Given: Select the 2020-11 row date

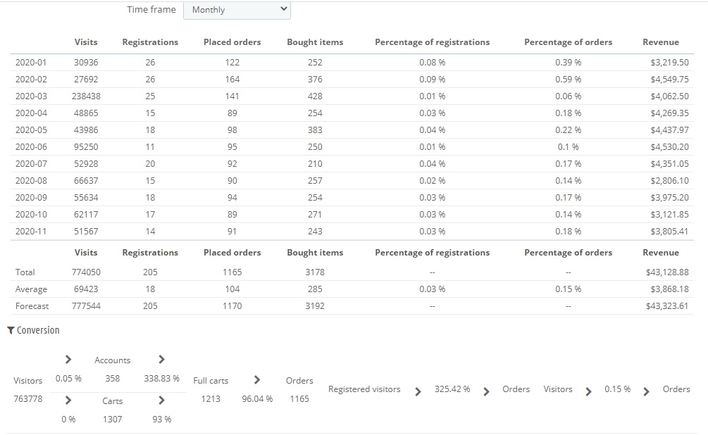Looking at the screenshot, I should tap(31, 232).
